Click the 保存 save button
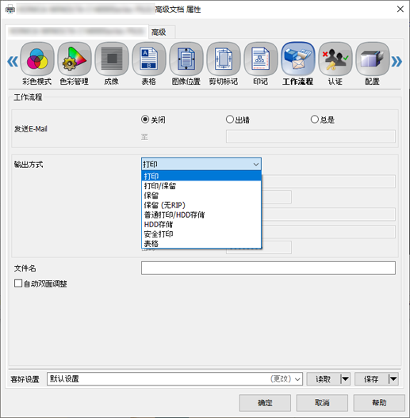The image size is (410, 418). [371, 378]
